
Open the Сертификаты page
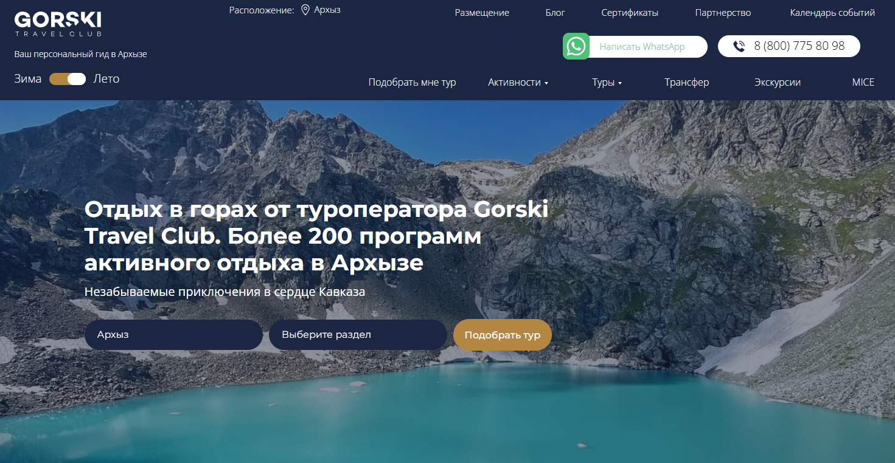tap(630, 13)
